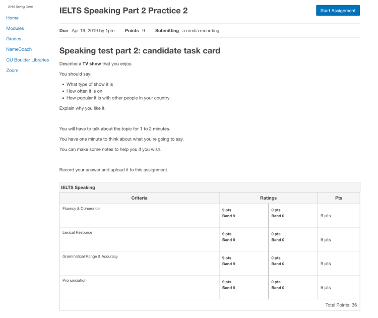Viewport: 378px width, 318px height.
Task: Pick Band 0 for Grammatical Range & Accuracy
Action: click(x=293, y=263)
